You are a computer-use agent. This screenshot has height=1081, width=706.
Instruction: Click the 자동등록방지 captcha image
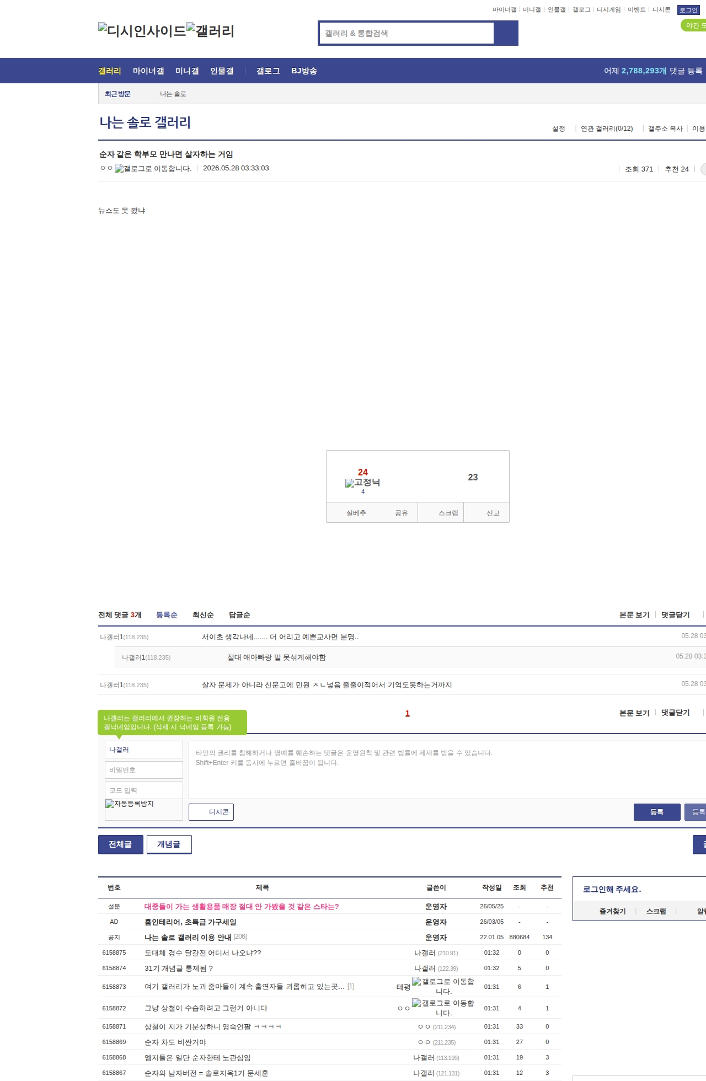click(143, 809)
